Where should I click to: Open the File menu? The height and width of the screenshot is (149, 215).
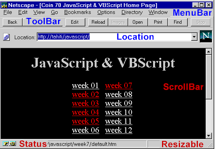coord(8,12)
